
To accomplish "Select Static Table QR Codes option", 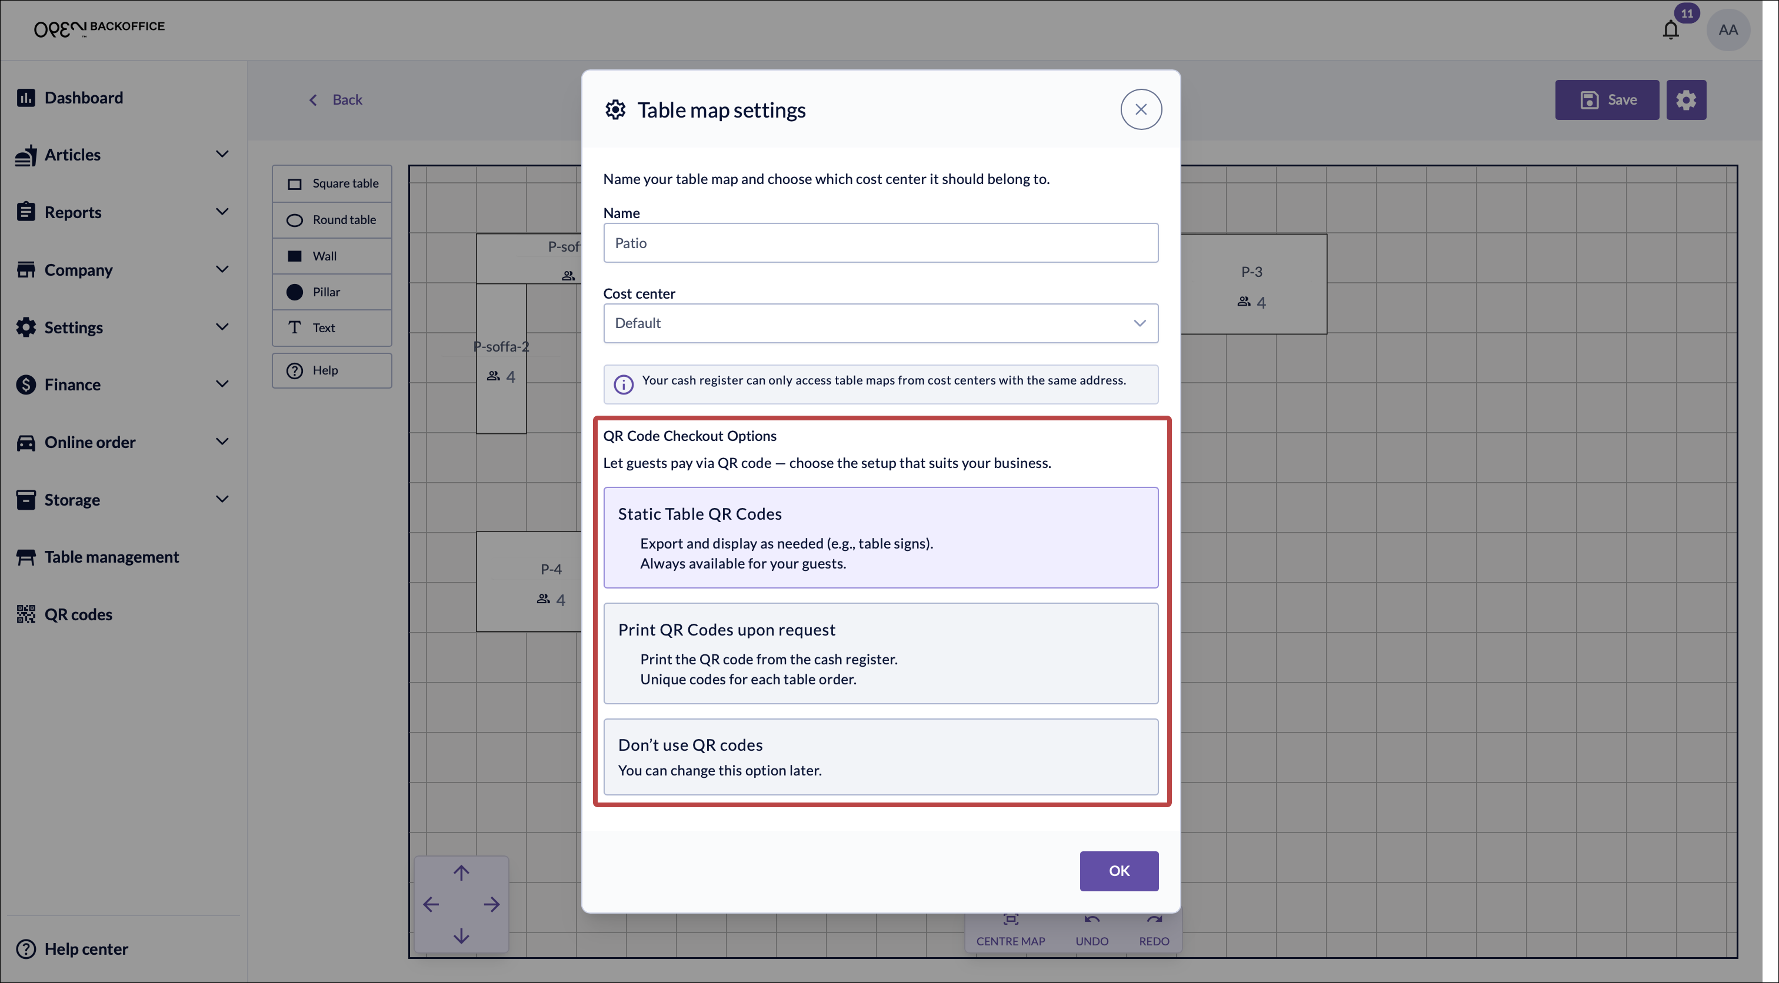I will pyautogui.click(x=881, y=538).
